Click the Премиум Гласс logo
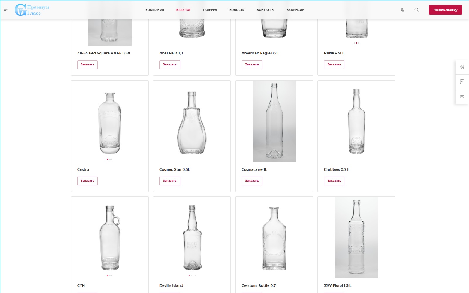This screenshot has width=469, height=293. [32, 10]
